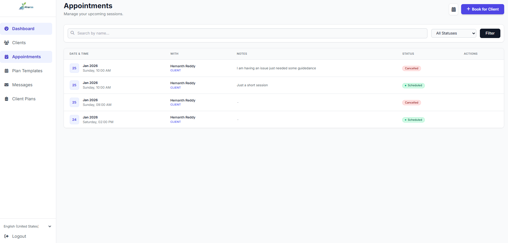Click the date badge 24

click(x=74, y=120)
